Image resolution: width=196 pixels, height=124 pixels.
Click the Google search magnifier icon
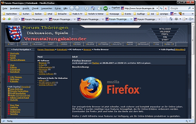[189, 8]
